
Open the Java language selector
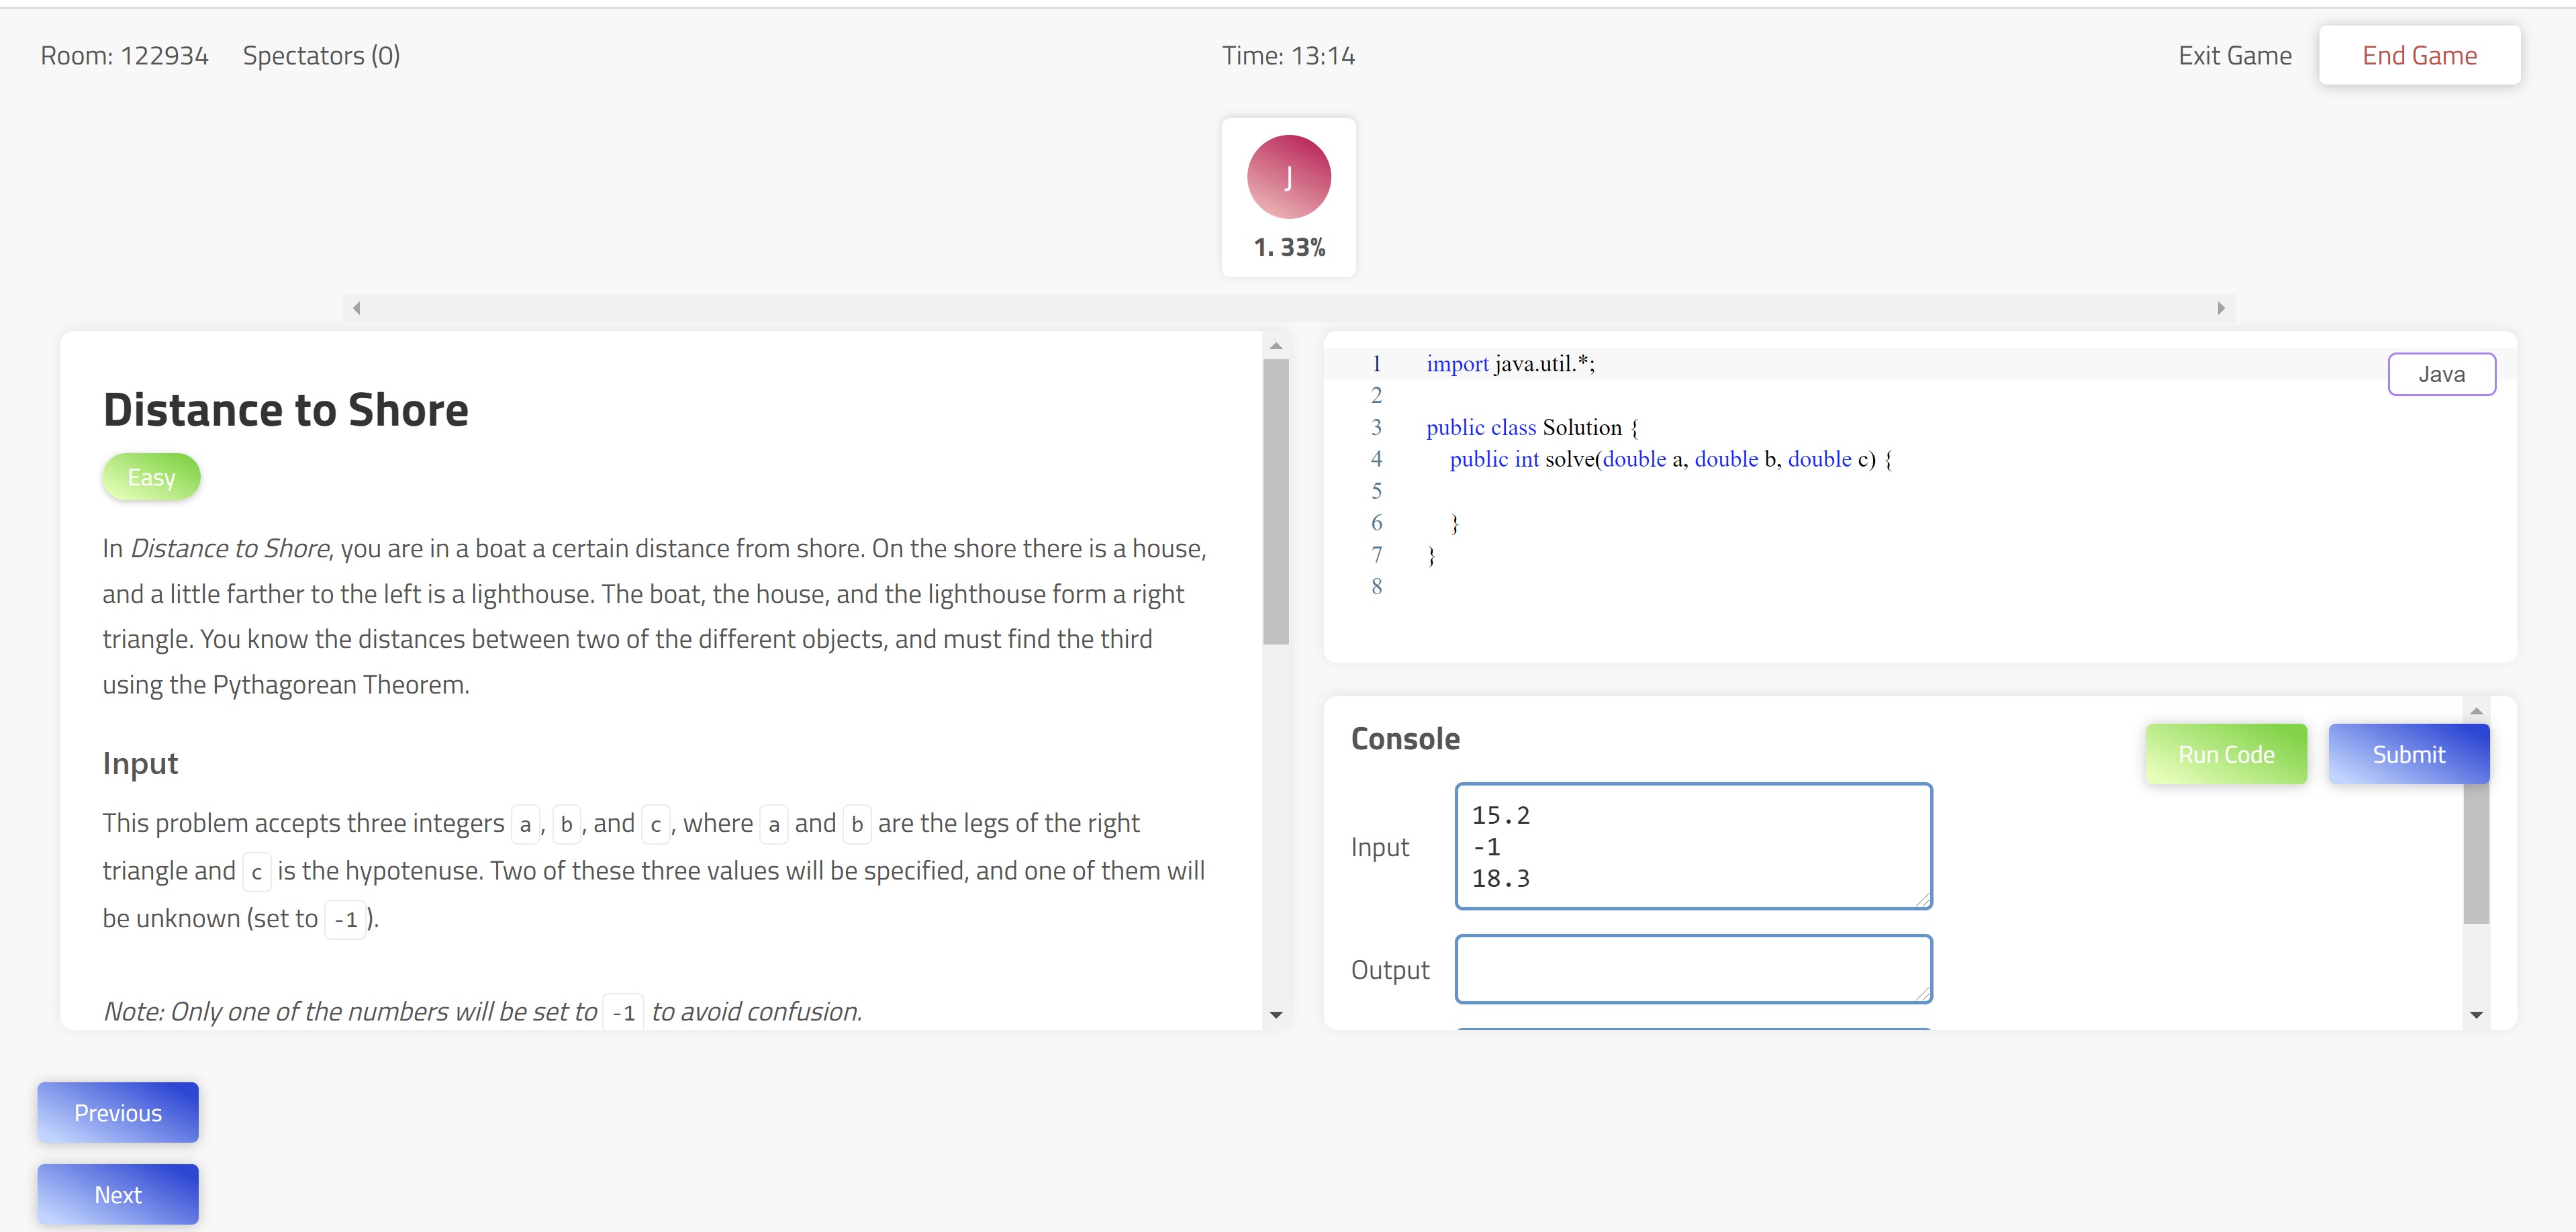pos(2441,374)
